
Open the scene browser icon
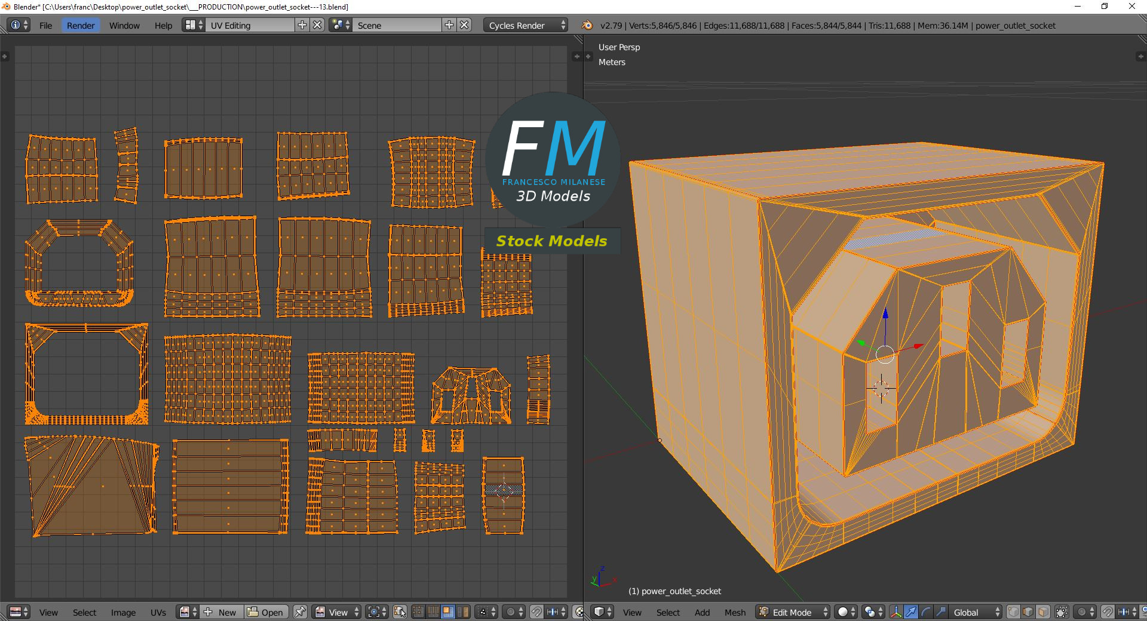click(340, 25)
